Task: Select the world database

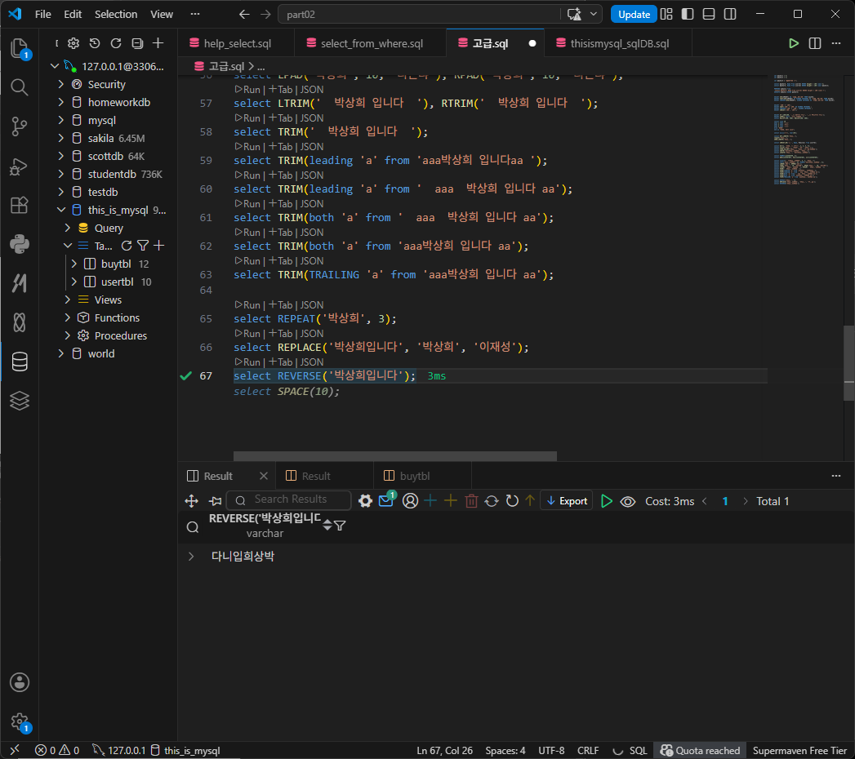Action: (101, 353)
